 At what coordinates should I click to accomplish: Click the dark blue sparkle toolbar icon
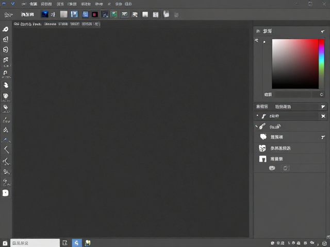(105, 14)
